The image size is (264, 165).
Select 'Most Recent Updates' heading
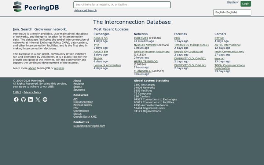[111, 29]
